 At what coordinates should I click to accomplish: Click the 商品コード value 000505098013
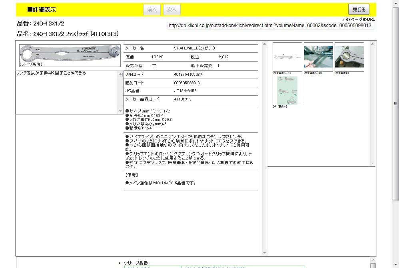[187, 83]
